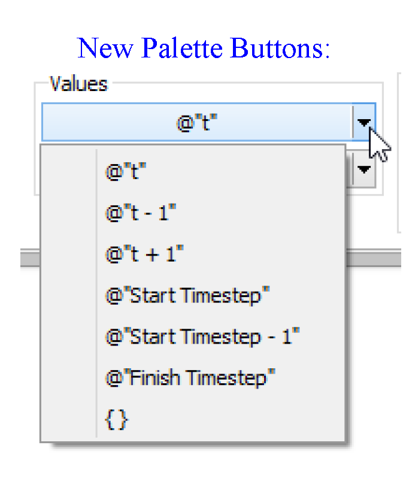Viewport: 406px width, 482px height.
Task: Expand the @"t" button dropdown arrow
Action: (364, 123)
